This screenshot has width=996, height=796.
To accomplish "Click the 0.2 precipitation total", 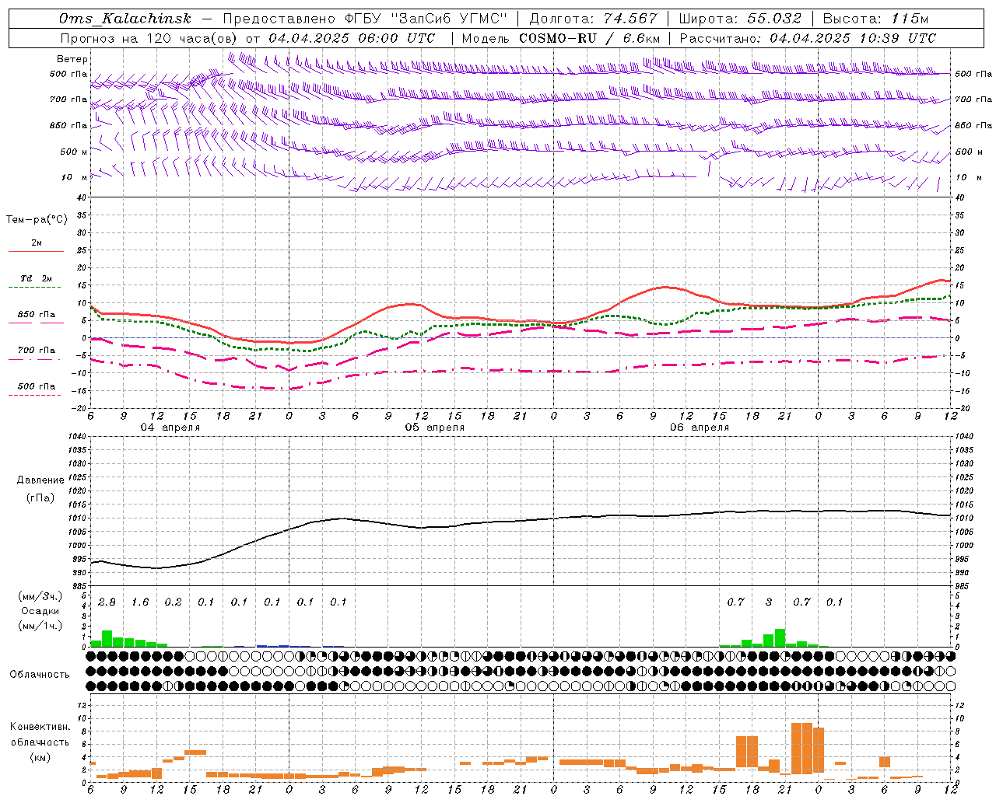I will pyautogui.click(x=173, y=602).
